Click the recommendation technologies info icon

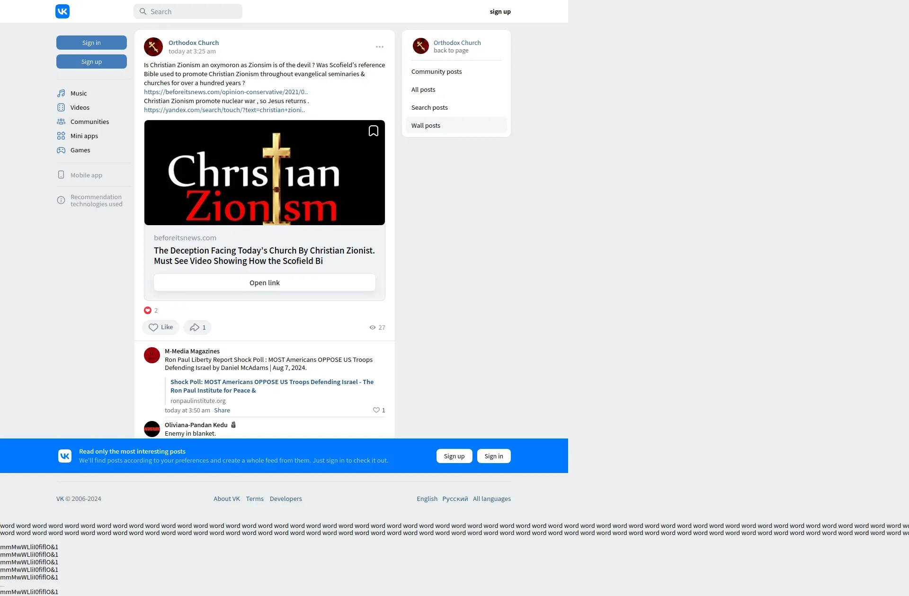click(x=61, y=200)
